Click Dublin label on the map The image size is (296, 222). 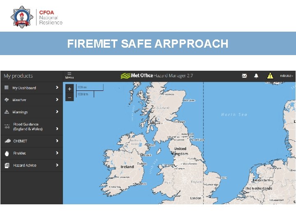(x=142, y=164)
